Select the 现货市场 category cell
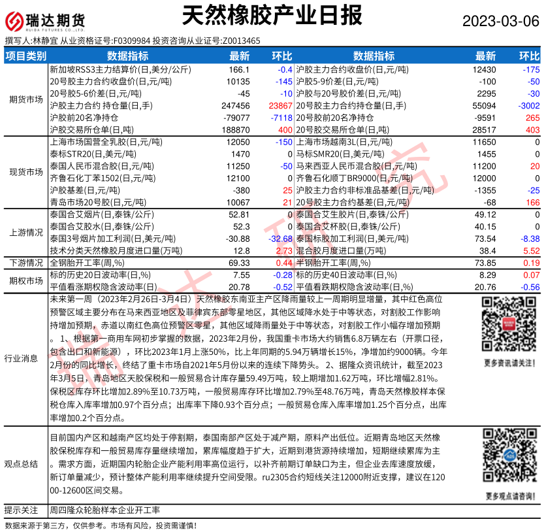Image resolution: width=544 pixels, height=532 pixels. click(x=25, y=173)
